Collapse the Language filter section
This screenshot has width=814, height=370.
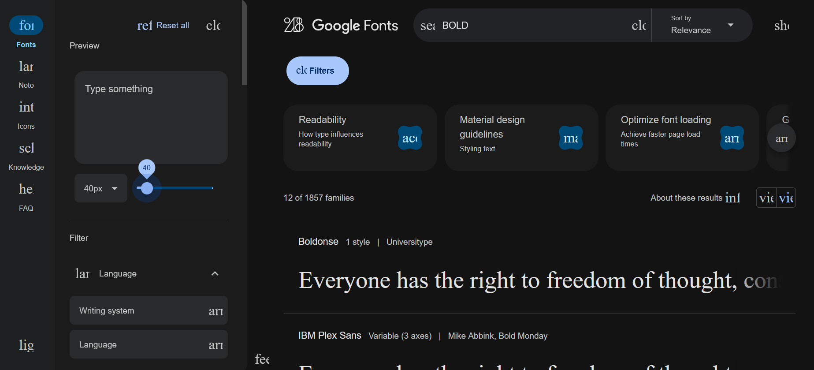(x=215, y=273)
